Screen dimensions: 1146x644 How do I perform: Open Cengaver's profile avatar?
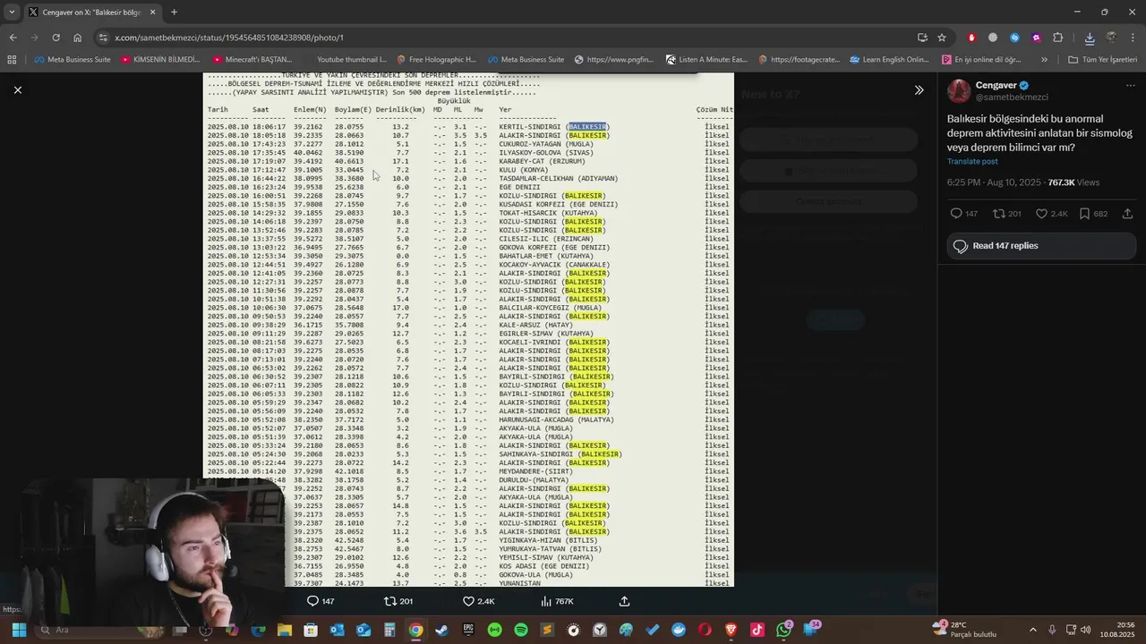[x=959, y=90]
